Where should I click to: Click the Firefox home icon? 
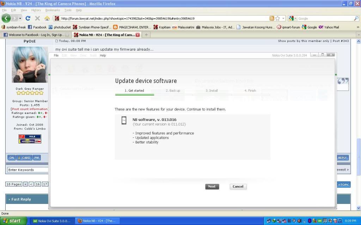pyautogui.click(x=47, y=18)
